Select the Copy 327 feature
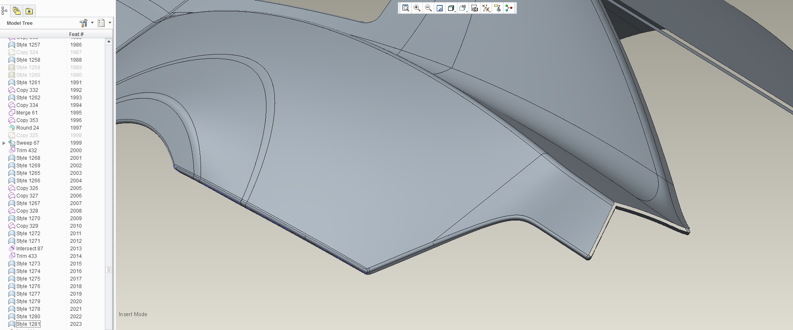Image resolution: width=793 pixels, height=330 pixels. coord(27,196)
